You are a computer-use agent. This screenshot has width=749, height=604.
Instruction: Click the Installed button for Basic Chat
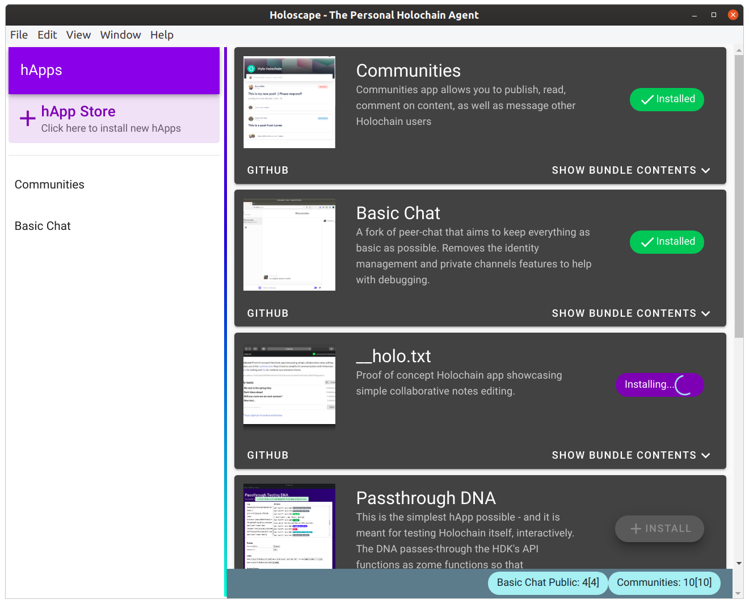[x=667, y=242]
